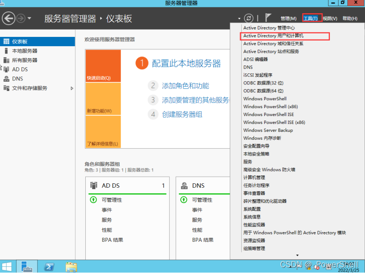Select 文件和存储服务 in the sidebar

[x=37, y=88]
